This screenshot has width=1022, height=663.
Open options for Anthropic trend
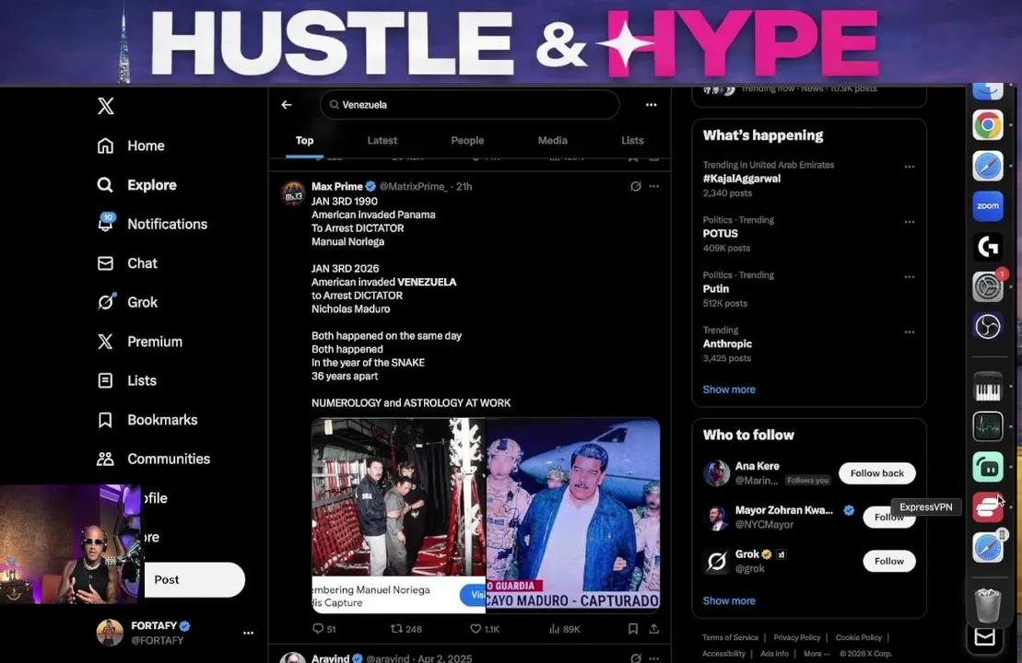pos(910,332)
